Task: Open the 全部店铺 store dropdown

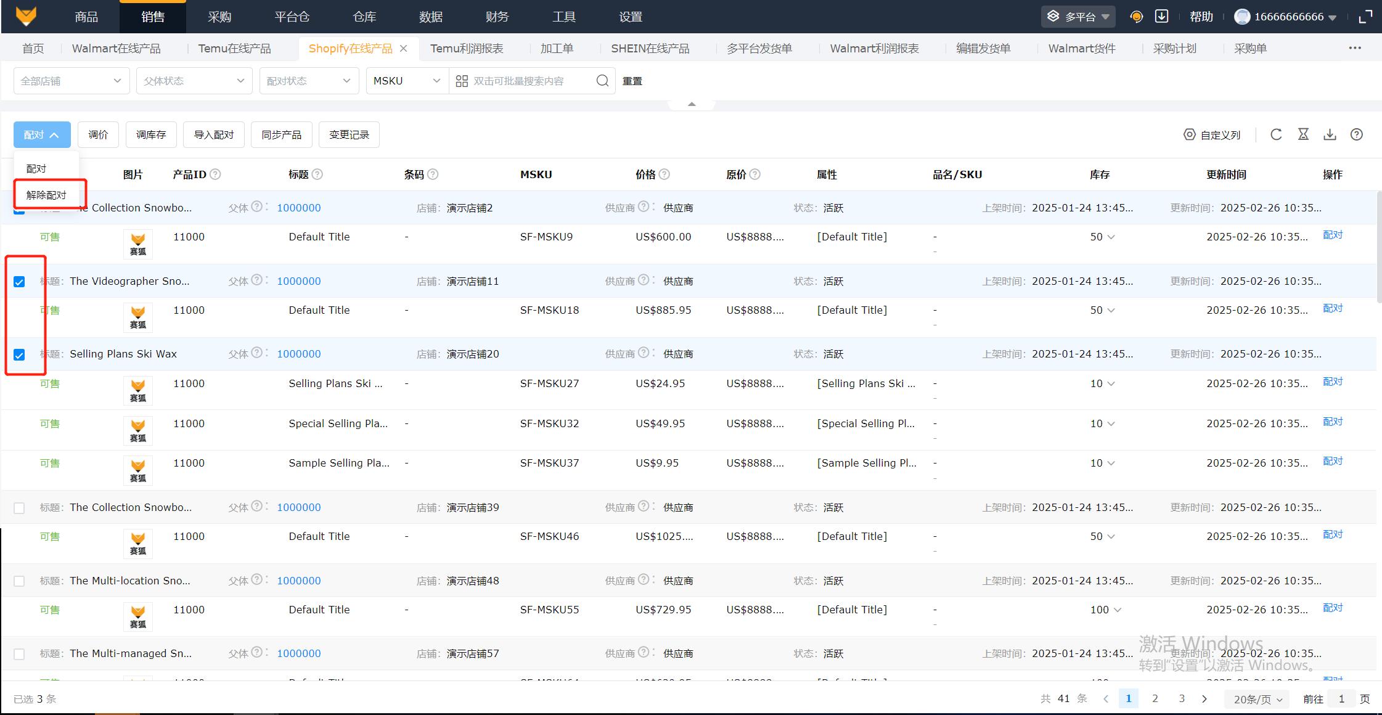Action: point(71,81)
